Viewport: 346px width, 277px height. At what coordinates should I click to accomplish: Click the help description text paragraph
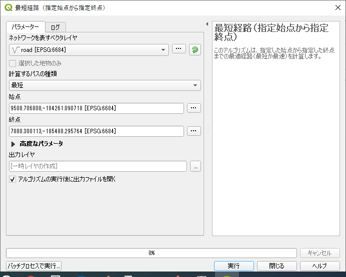(x=274, y=53)
